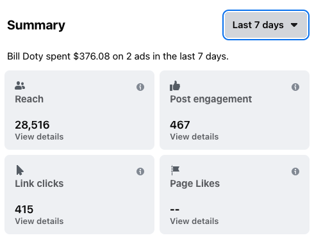Click the Reach info icon
This screenshot has width=314, height=240.
coord(140,87)
